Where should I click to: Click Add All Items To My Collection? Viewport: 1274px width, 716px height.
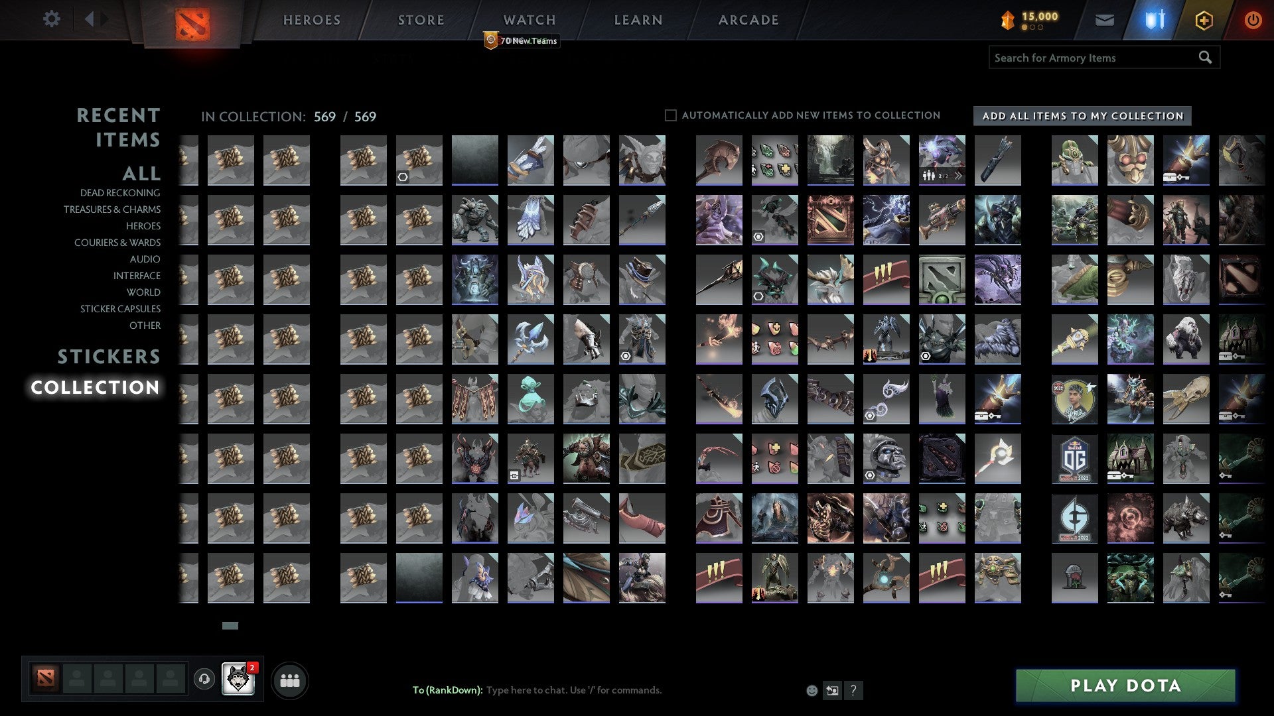click(x=1082, y=116)
